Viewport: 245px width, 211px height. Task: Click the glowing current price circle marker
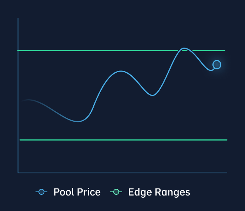[x=217, y=65]
